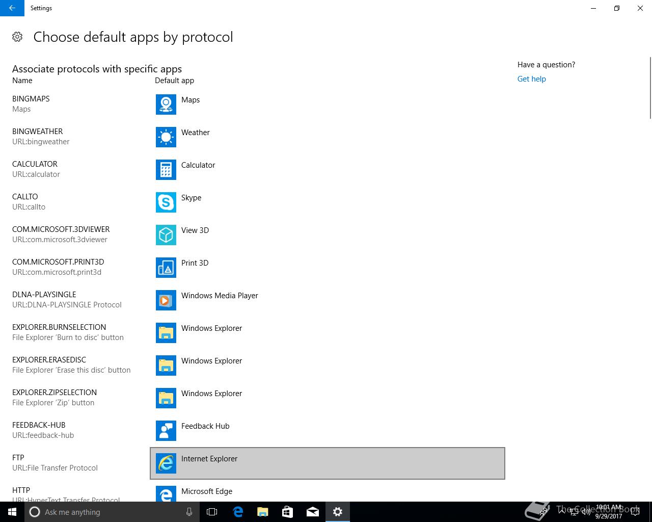
Task: Open File Explorer from the taskbar
Action: coord(263,512)
